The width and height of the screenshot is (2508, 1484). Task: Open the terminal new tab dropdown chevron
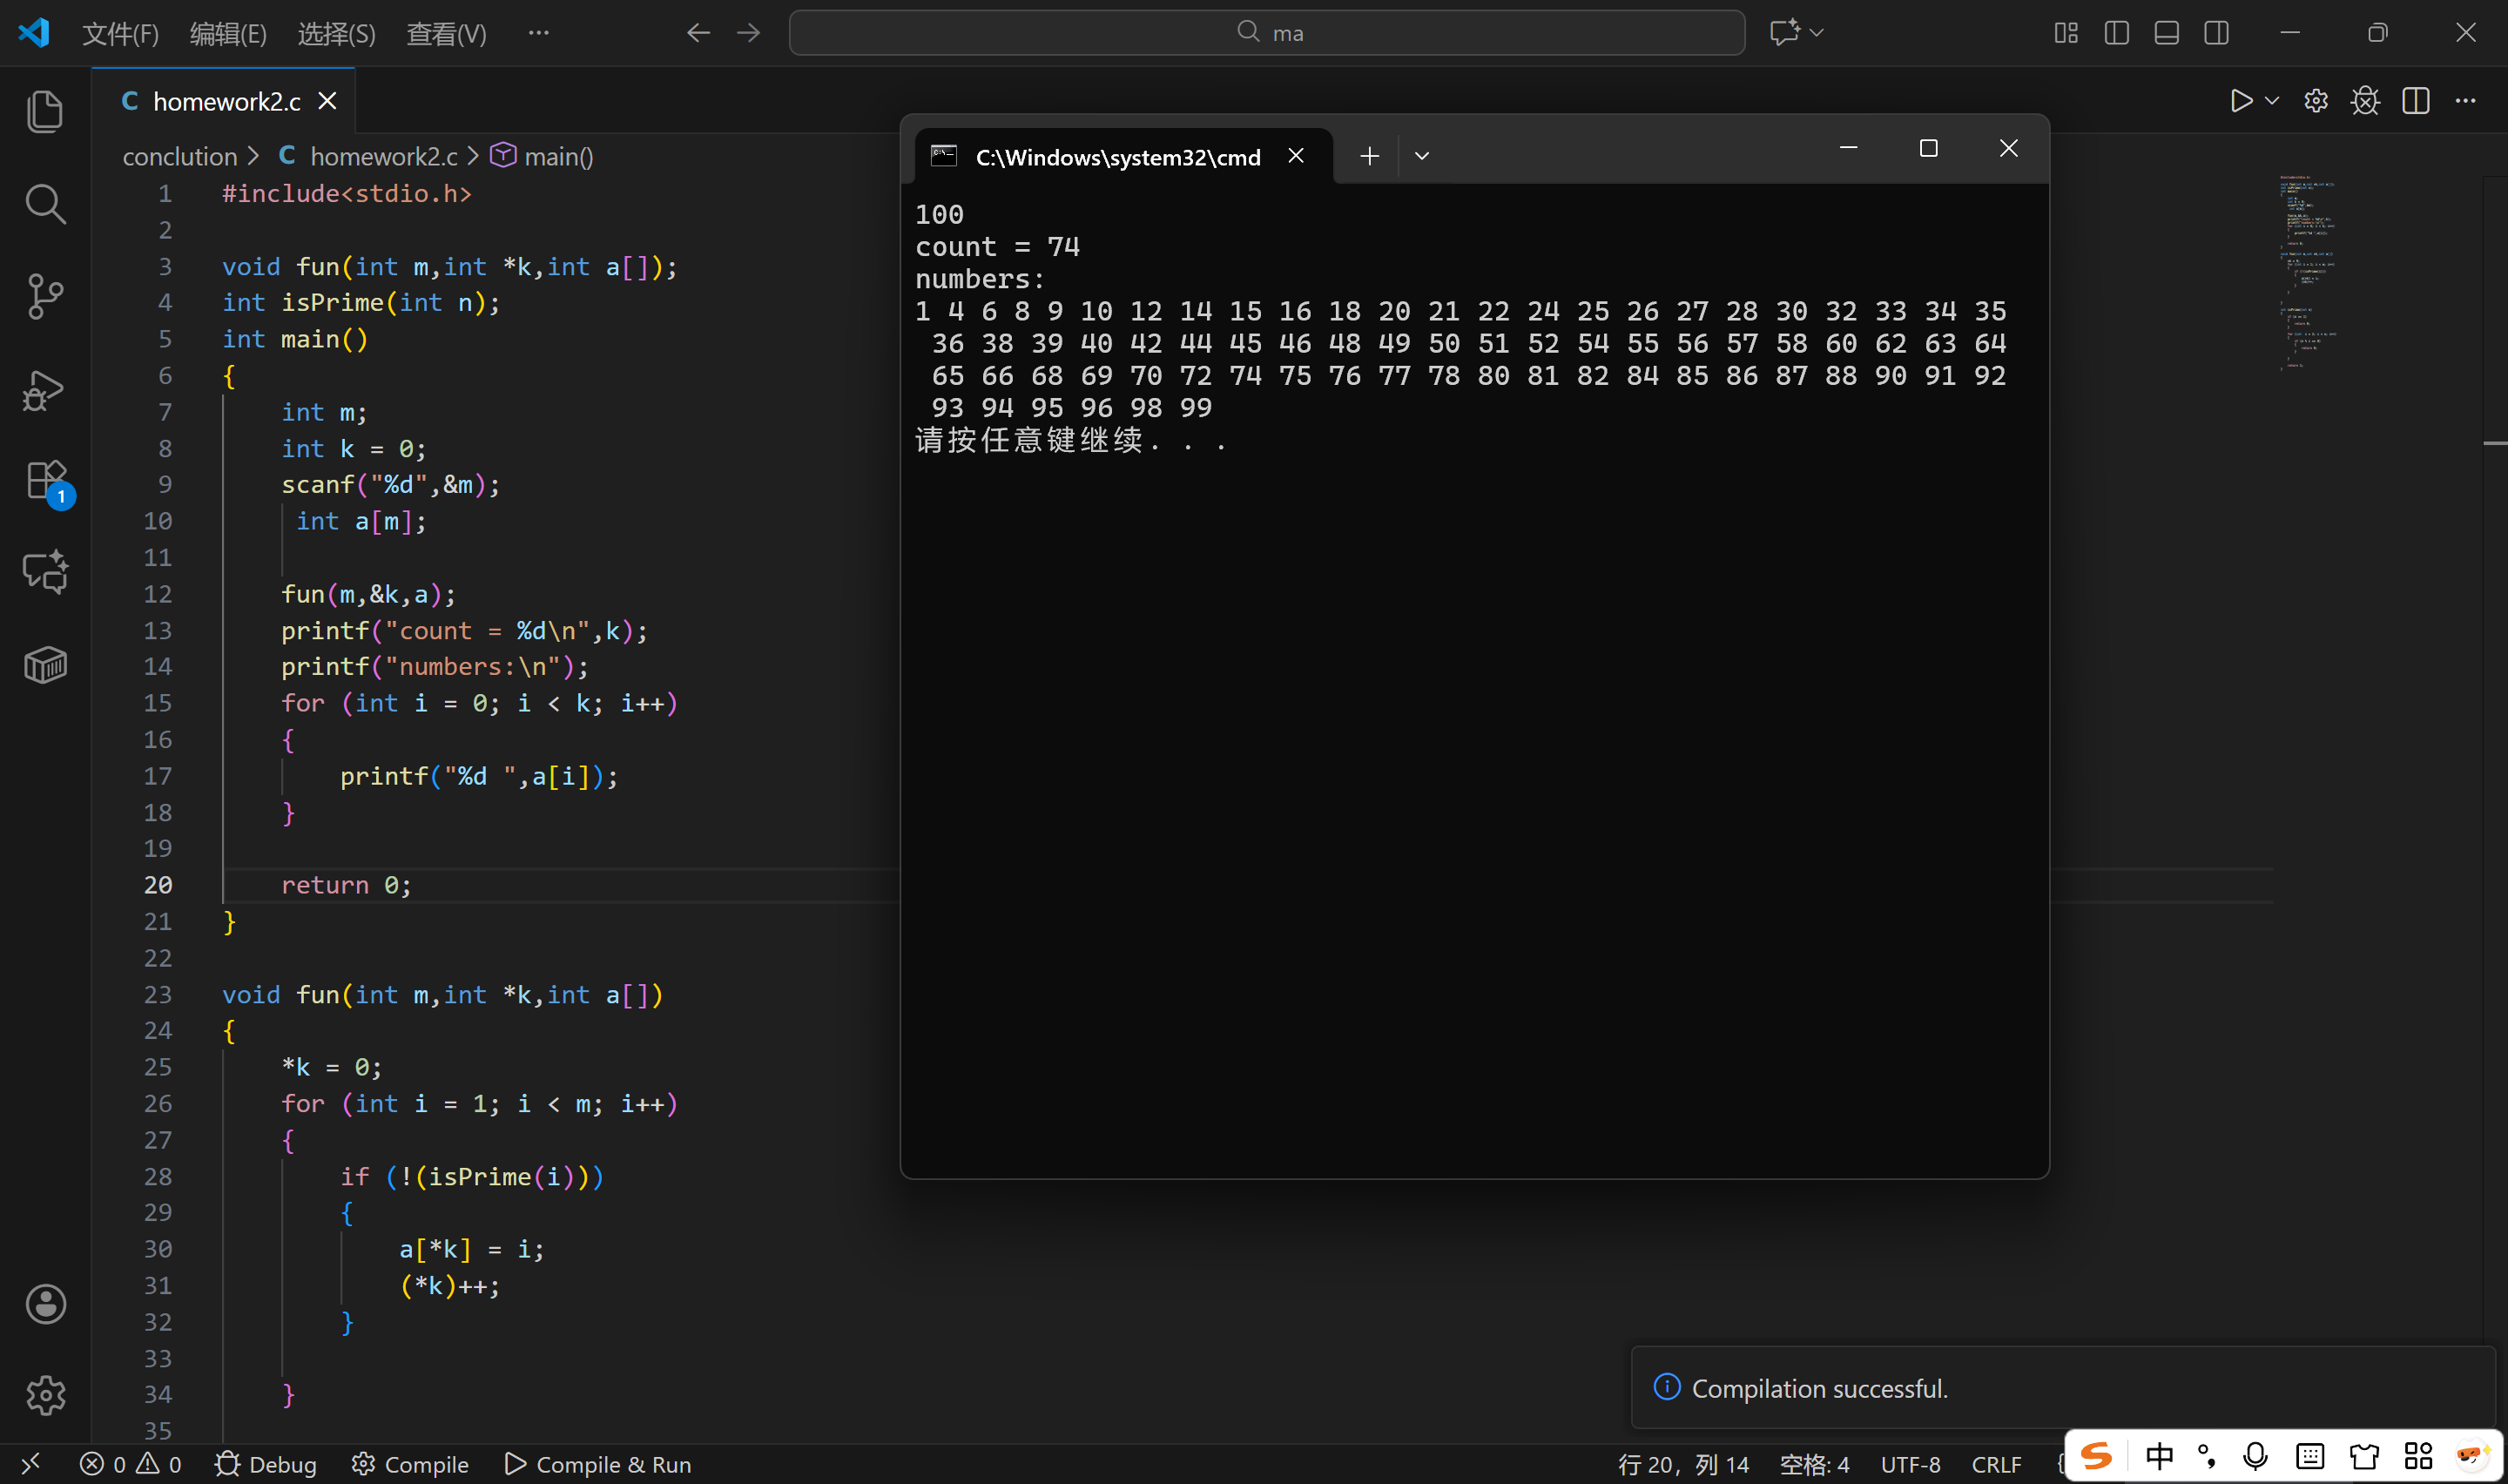1421,156
